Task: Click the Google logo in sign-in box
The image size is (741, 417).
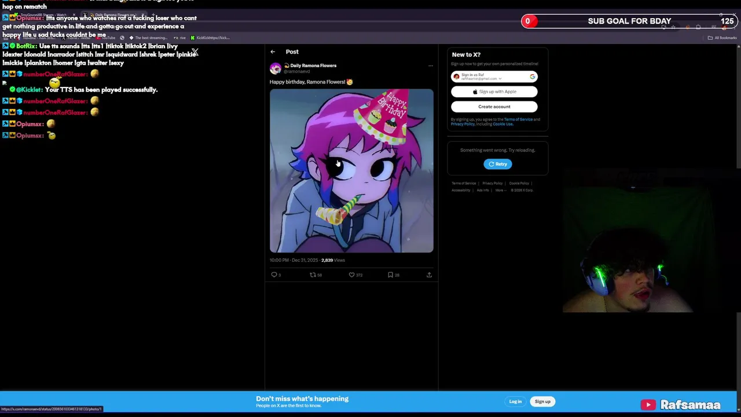Action: [x=533, y=76]
